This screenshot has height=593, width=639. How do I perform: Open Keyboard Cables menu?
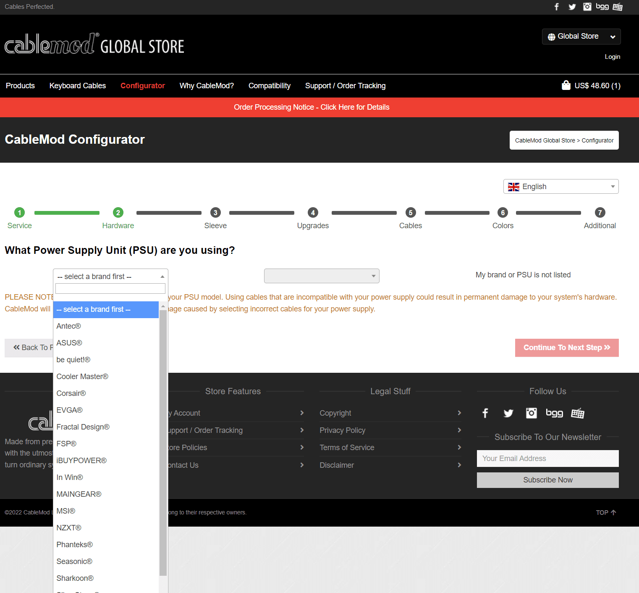(78, 86)
